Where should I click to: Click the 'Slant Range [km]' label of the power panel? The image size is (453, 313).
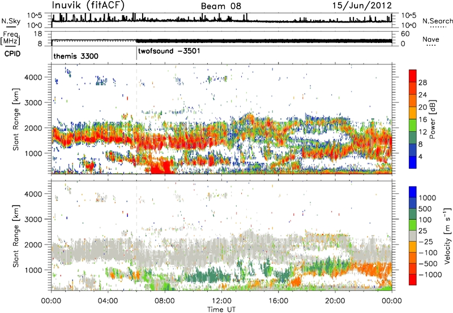coord(16,120)
